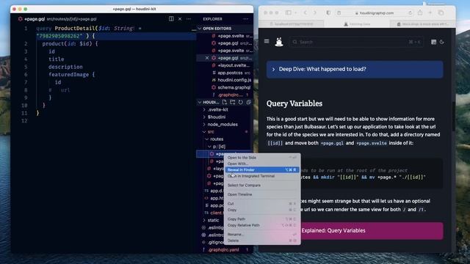
Task: Open .graphqlrc.yaml in file tree
Action: [224, 249]
